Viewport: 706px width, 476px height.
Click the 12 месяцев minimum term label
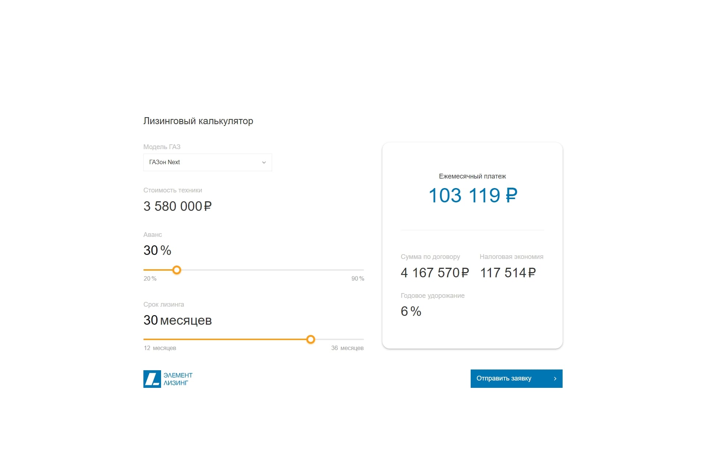[x=160, y=348]
